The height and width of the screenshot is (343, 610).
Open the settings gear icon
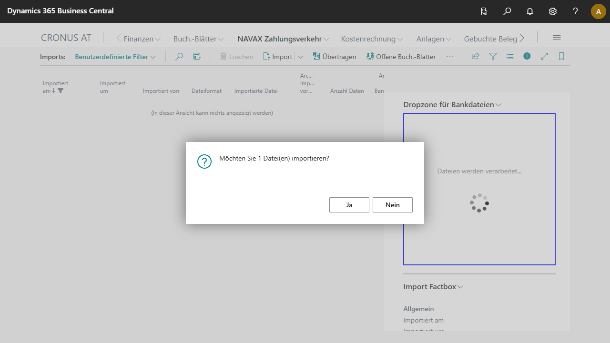553,11
